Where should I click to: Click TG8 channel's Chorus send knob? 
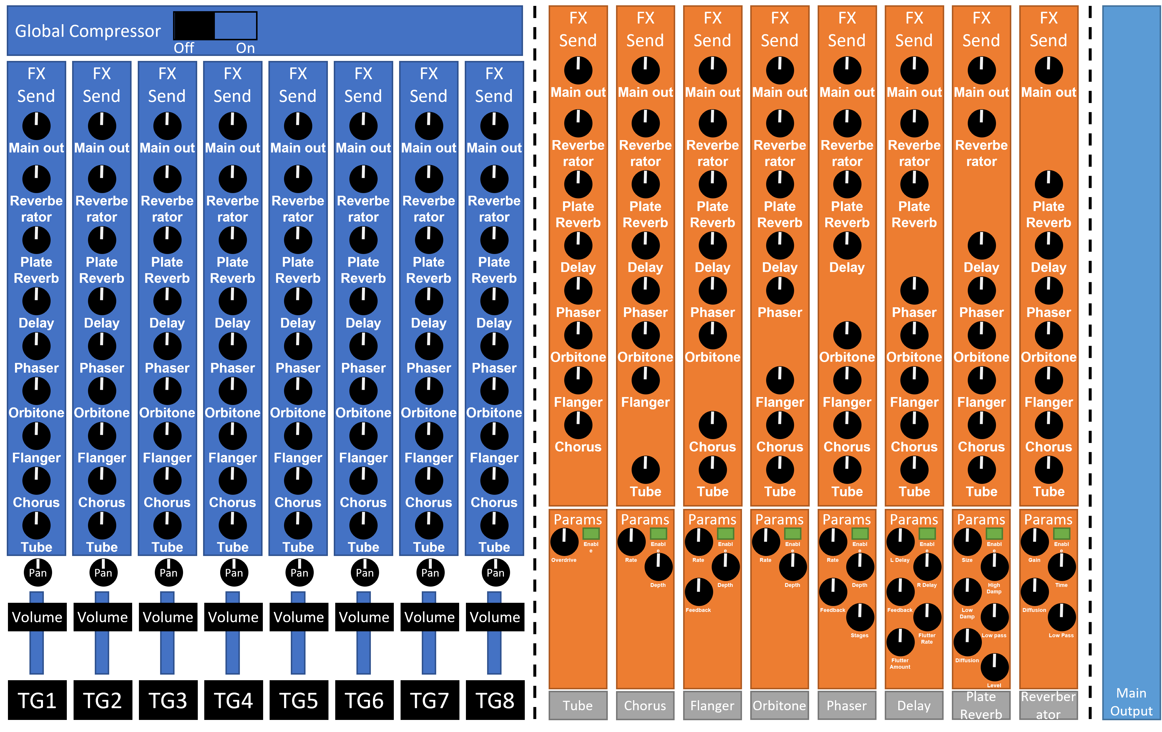tap(494, 481)
